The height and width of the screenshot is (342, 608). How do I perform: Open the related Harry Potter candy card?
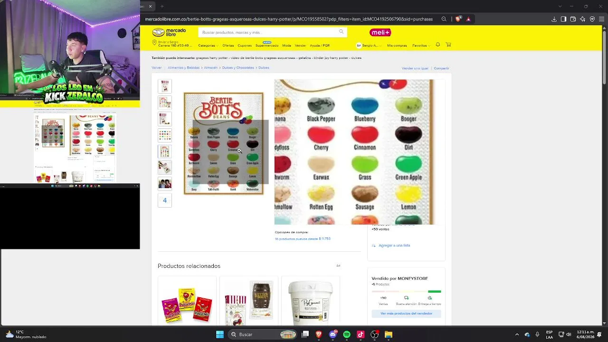pos(249,301)
